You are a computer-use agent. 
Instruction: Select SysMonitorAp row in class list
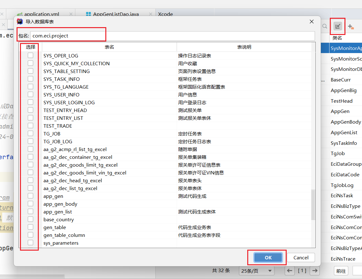[346, 48]
